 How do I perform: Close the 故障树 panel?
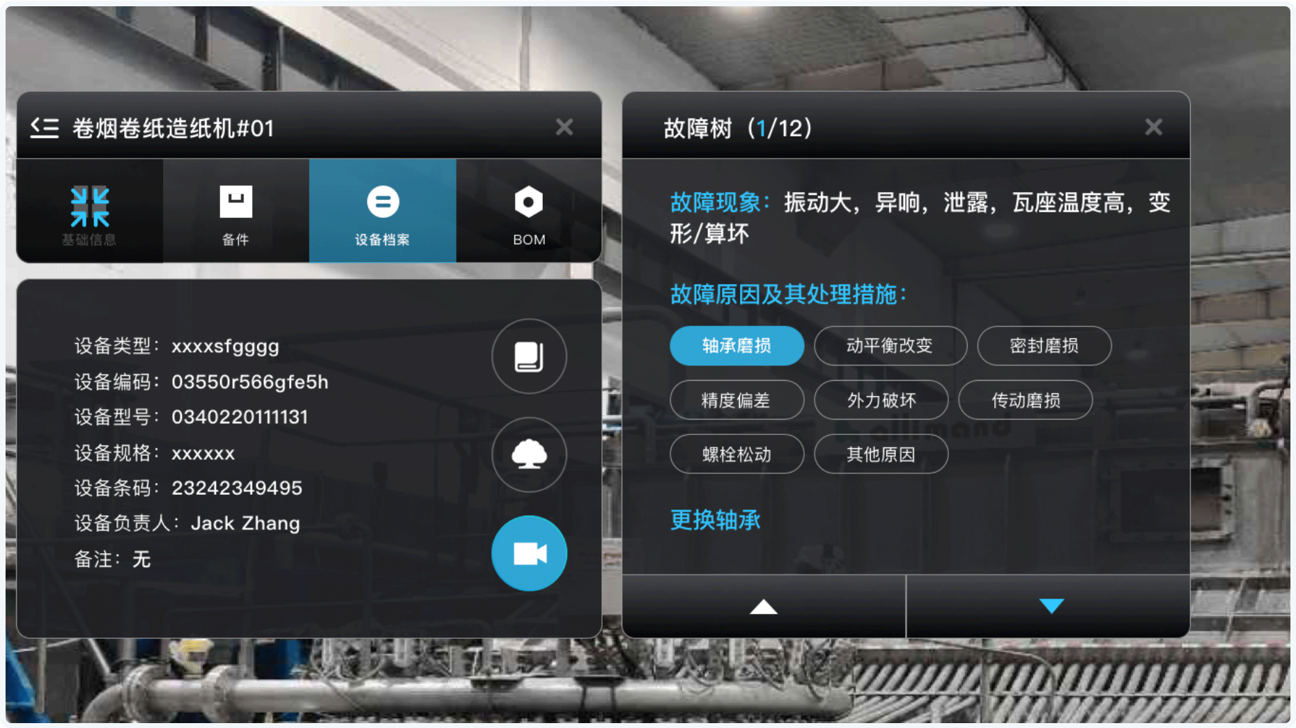(x=1154, y=127)
